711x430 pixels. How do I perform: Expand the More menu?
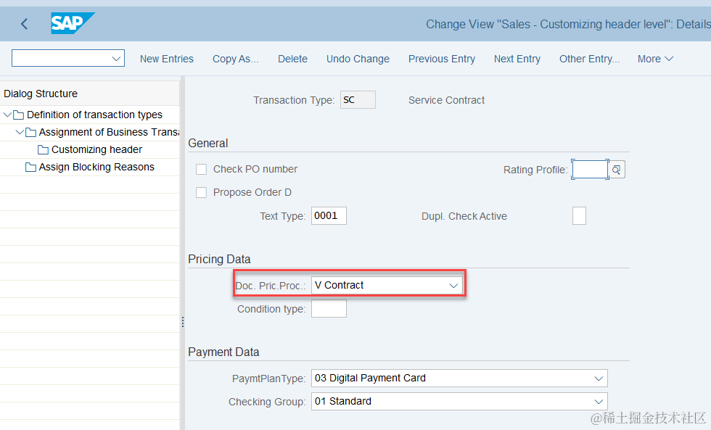coord(655,59)
